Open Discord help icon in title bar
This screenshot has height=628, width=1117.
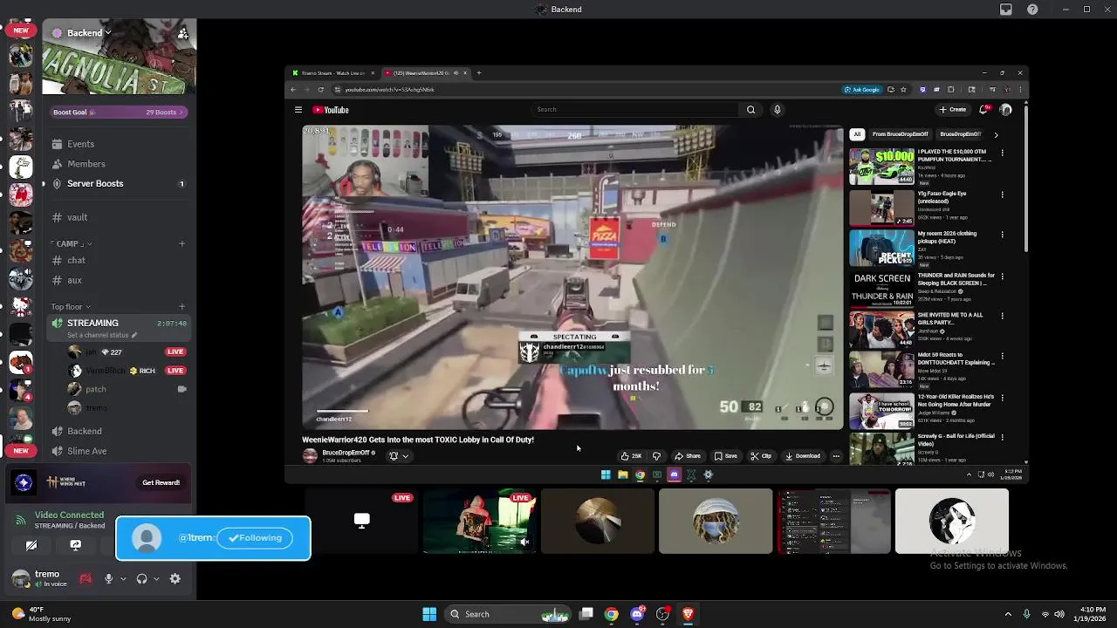1032,9
